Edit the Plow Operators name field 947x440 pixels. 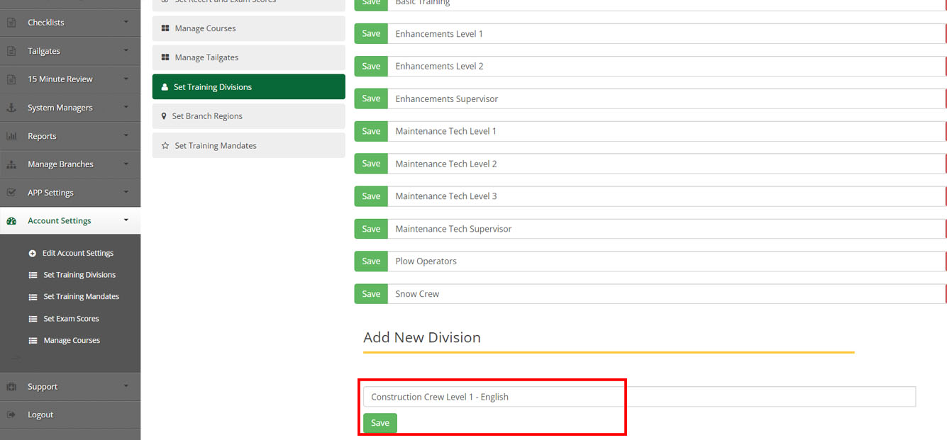(667, 261)
